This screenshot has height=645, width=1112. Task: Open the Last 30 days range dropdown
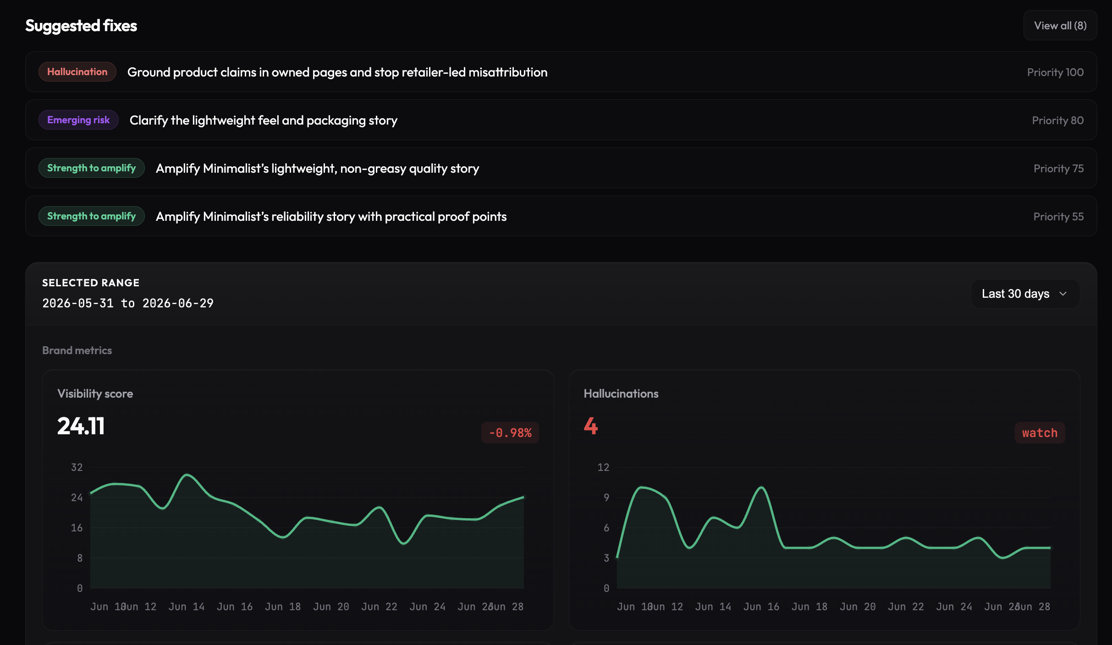point(1025,294)
